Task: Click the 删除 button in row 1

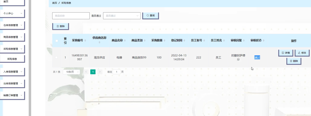Action: tap(294, 61)
